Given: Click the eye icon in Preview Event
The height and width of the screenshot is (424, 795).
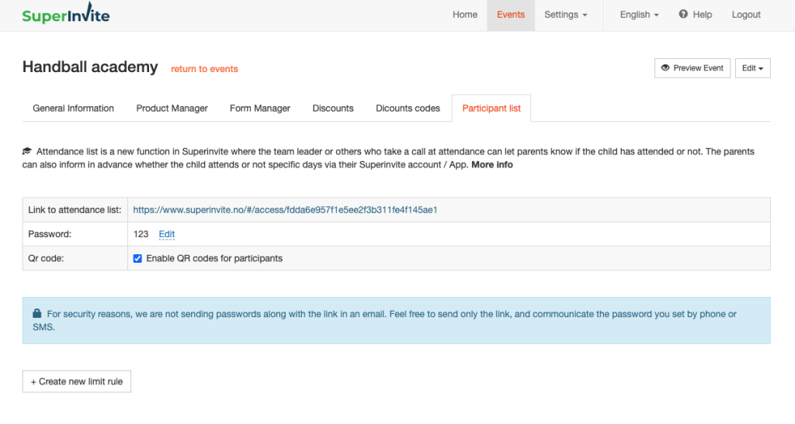Looking at the screenshot, I should (665, 68).
